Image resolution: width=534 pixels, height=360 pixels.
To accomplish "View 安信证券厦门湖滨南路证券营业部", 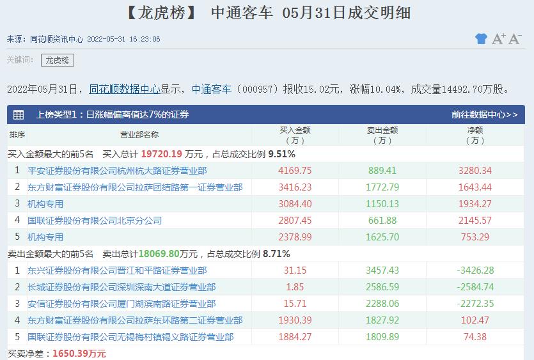I will (x=122, y=304).
